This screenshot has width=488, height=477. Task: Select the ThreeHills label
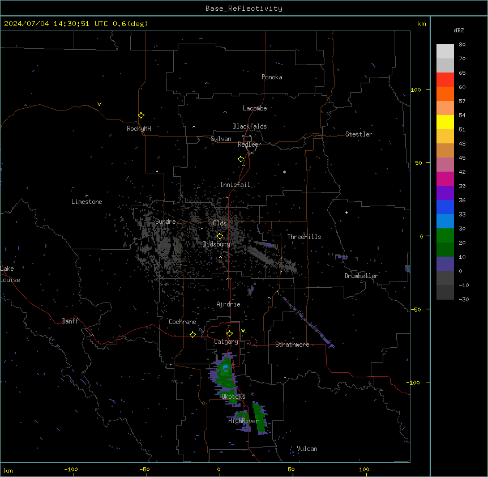(x=304, y=237)
